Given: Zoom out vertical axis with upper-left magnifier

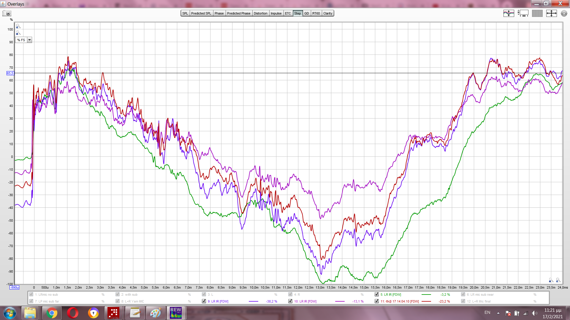Looking at the screenshot, I should click(18, 33).
